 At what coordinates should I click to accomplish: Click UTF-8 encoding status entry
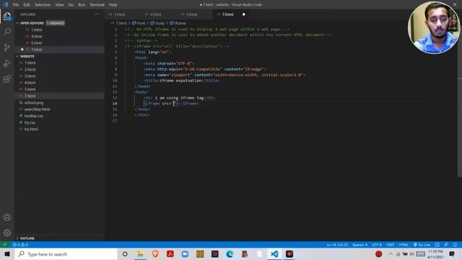pyautogui.click(x=377, y=245)
